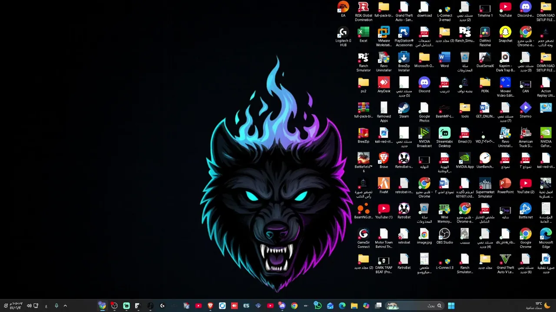Launch BeamNG.drive desktop shortcut
The width and height of the screenshot is (556, 312).
click(364, 211)
